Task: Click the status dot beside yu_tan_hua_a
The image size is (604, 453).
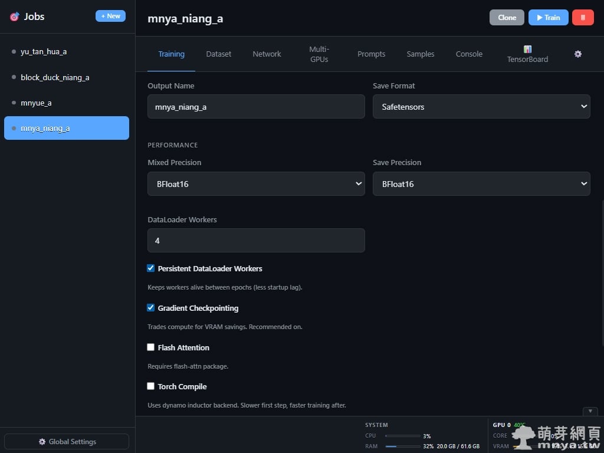Action: (x=14, y=52)
